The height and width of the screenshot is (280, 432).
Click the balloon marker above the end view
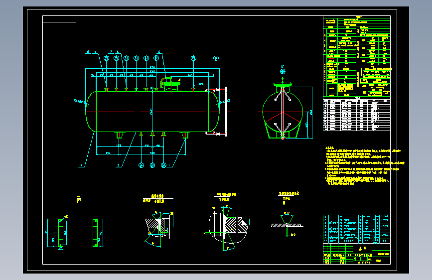[283, 71]
